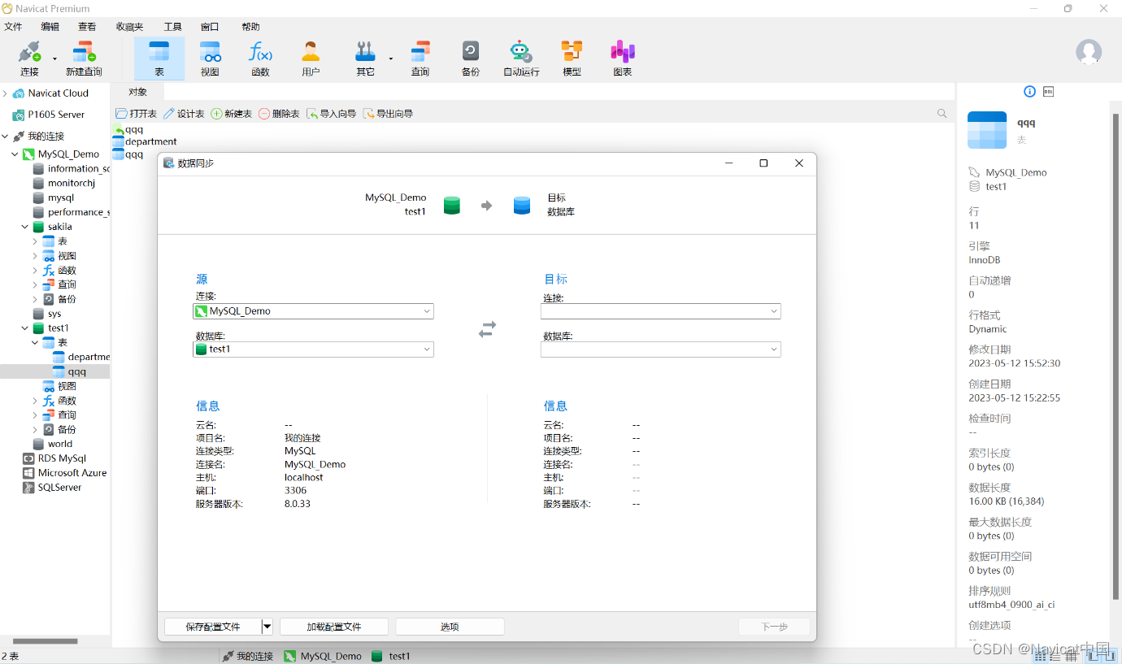This screenshot has width=1122, height=664.
Task: Open the 窗口 (Window) menu
Action: [x=210, y=27]
